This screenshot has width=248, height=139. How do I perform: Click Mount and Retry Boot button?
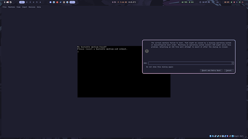coord(211,71)
